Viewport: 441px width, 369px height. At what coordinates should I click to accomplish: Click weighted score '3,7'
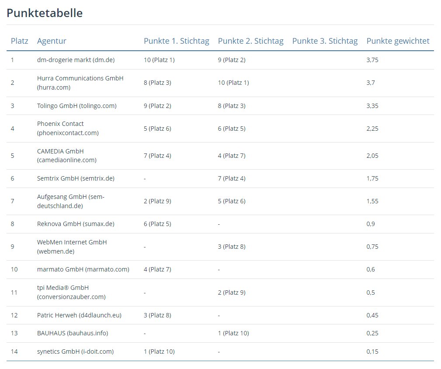(370, 83)
